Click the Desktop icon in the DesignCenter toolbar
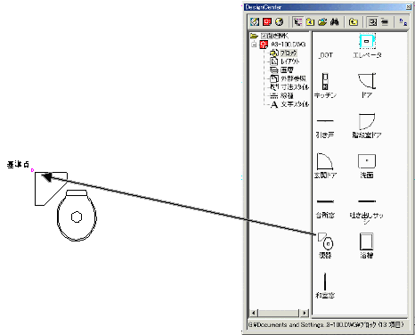 coord(255,21)
